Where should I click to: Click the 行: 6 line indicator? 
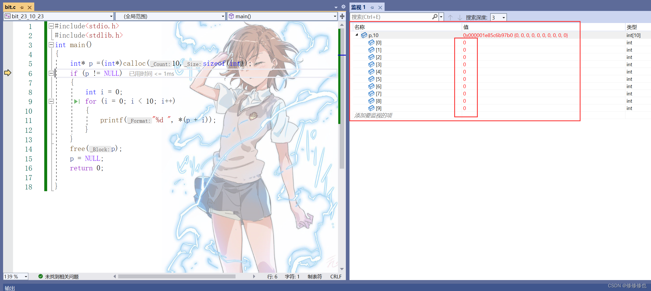(272, 277)
